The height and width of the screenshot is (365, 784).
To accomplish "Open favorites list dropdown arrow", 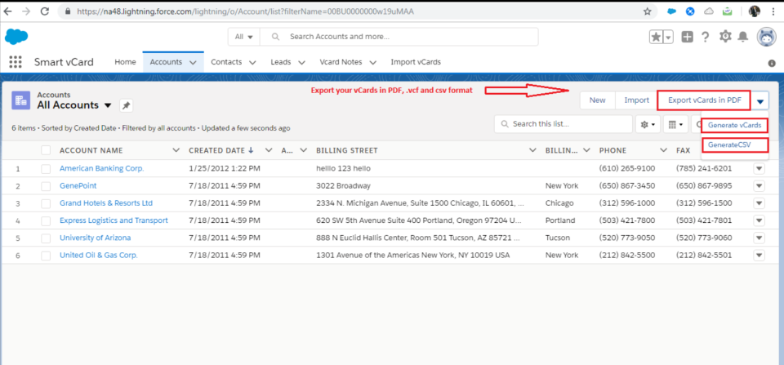I will click(x=669, y=37).
